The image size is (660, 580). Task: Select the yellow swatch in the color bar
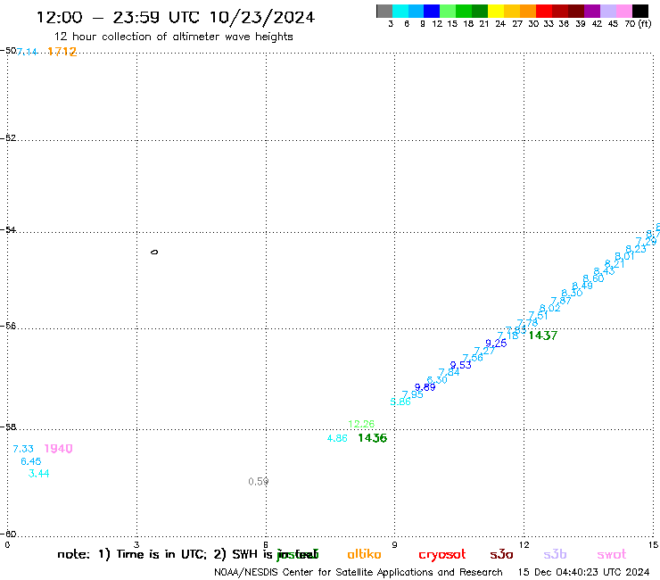click(496, 11)
